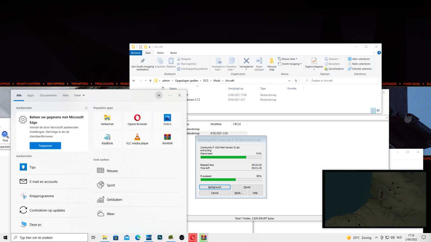Viewport: 431px width, 242px height.
Task: Switch to the Documenten search tab
Action: [x=48, y=95]
